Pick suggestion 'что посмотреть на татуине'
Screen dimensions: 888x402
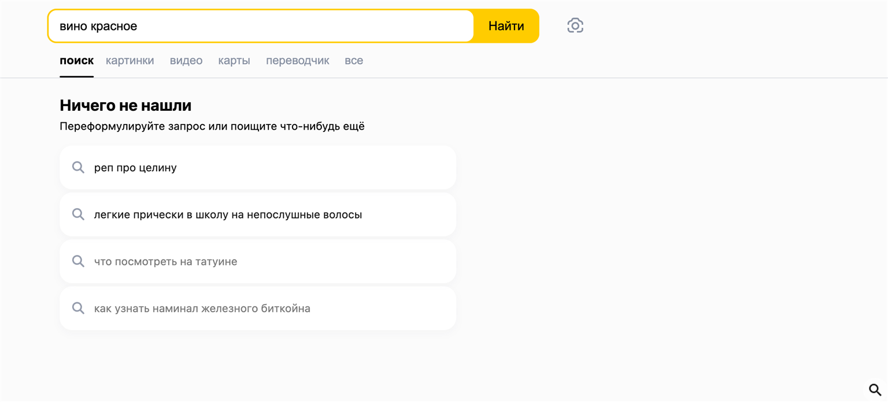pyautogui.click(x=165, y=261)
